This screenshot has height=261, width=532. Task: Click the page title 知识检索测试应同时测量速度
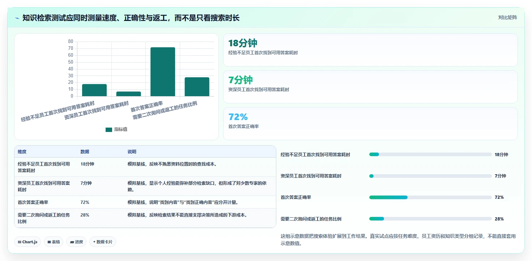131,18
